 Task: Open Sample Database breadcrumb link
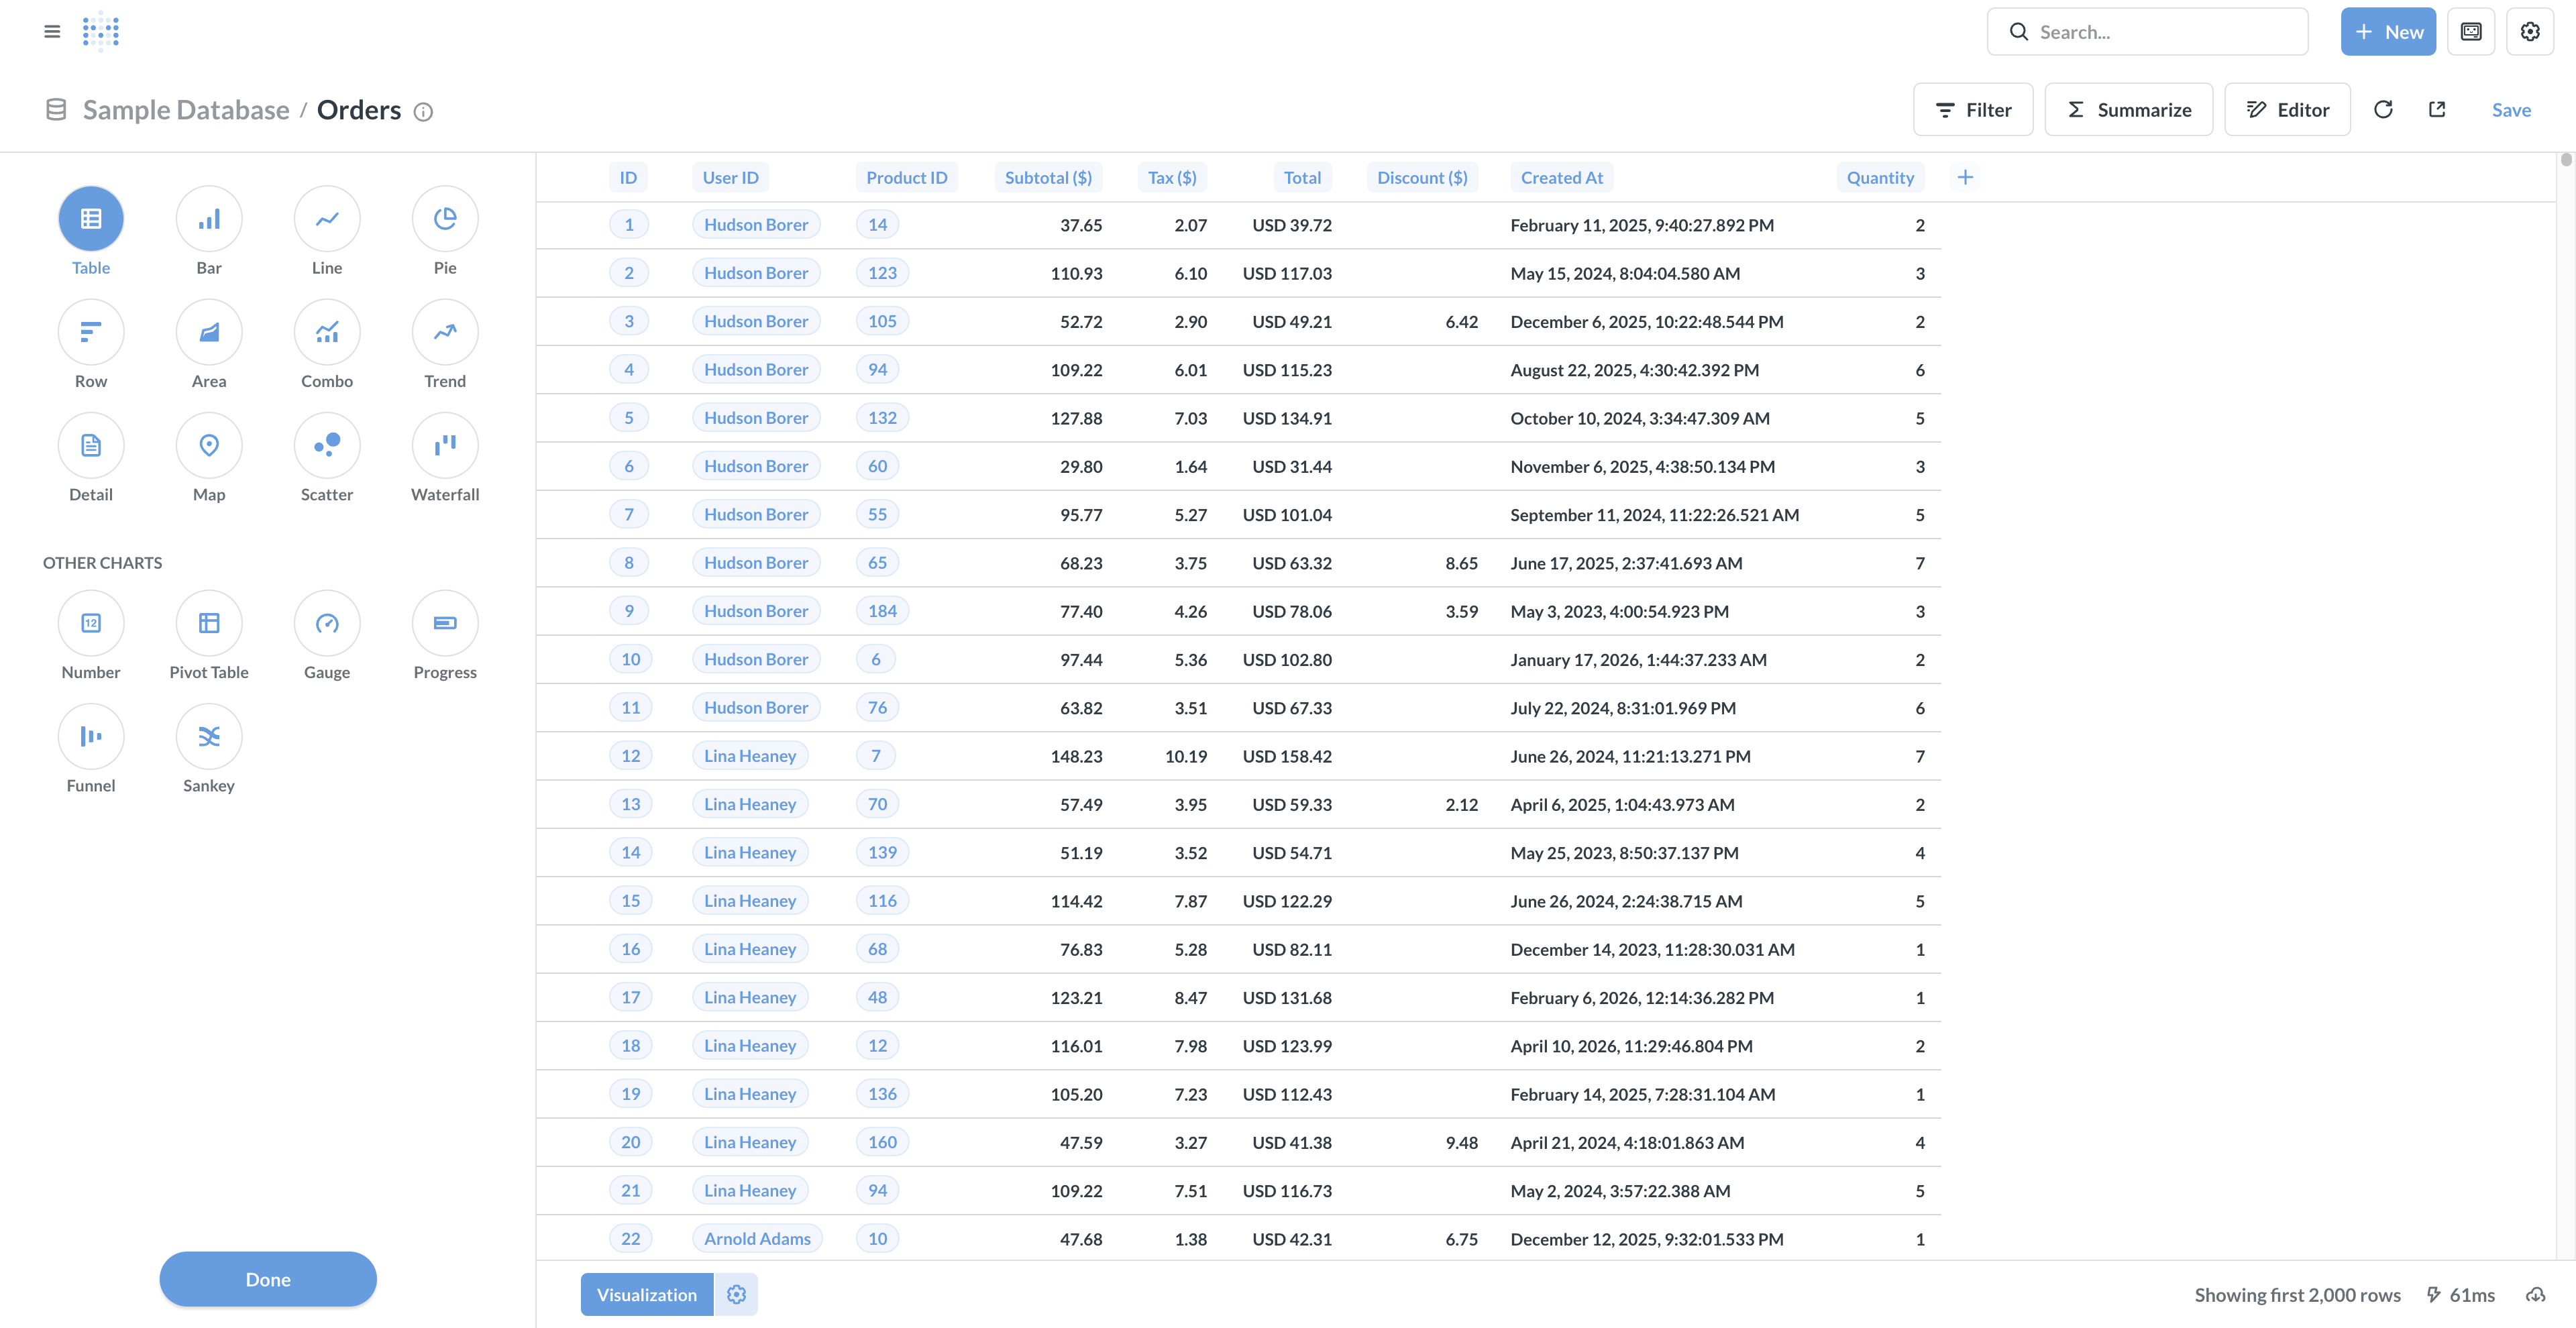point(186,110)
